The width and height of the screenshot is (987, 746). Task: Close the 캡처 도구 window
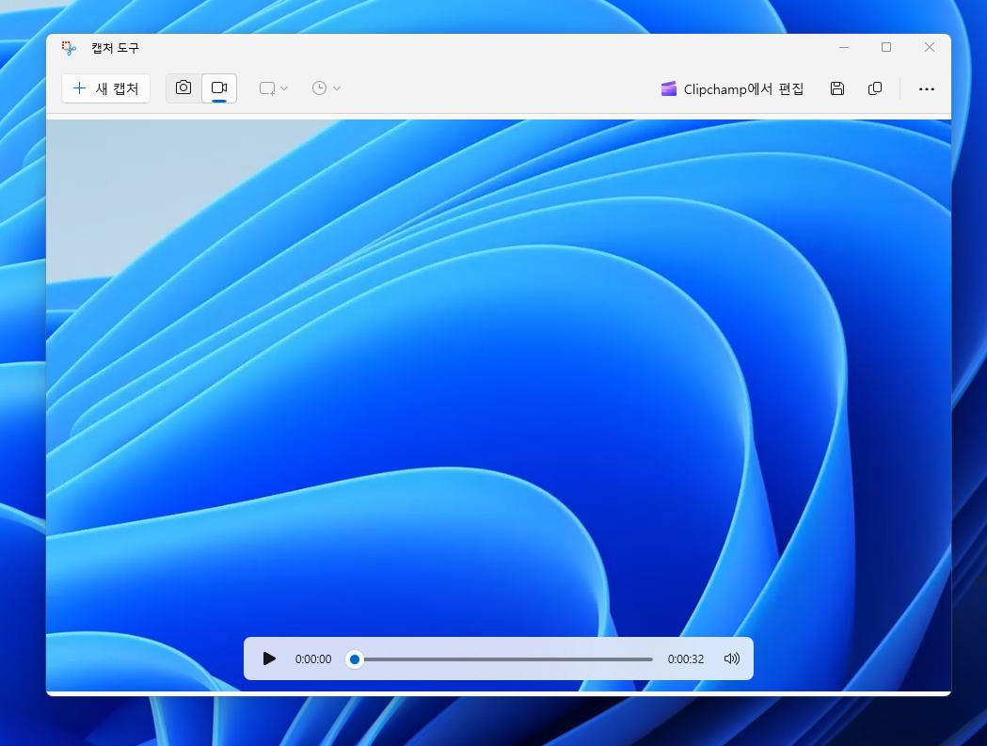(929, 47)
